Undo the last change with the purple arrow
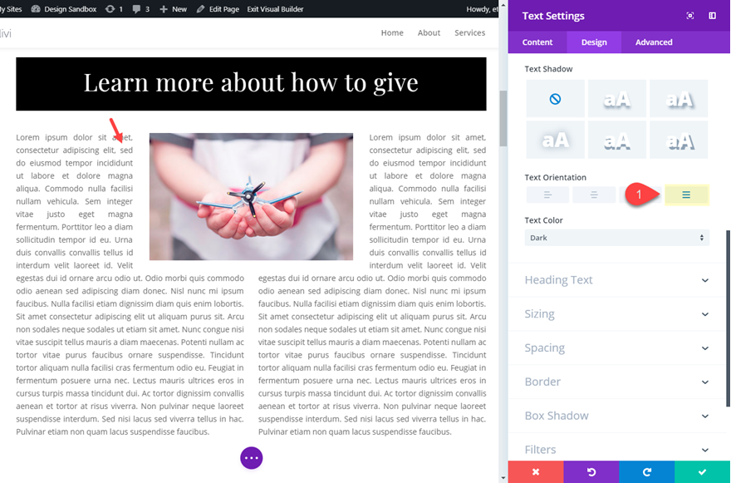This screenshot has width=731, height=483. tap(591, 471)
